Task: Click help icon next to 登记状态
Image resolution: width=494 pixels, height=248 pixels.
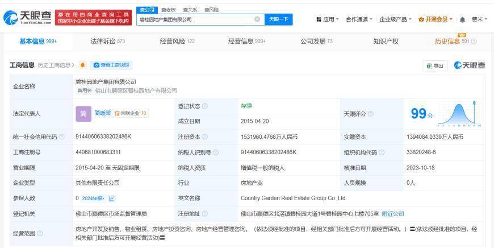Action: point(205,106)
